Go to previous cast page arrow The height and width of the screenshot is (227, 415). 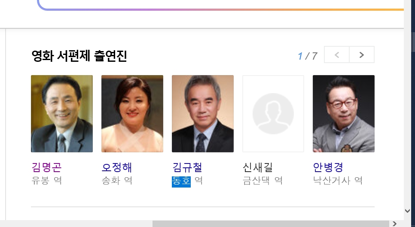tap(337, 54)
